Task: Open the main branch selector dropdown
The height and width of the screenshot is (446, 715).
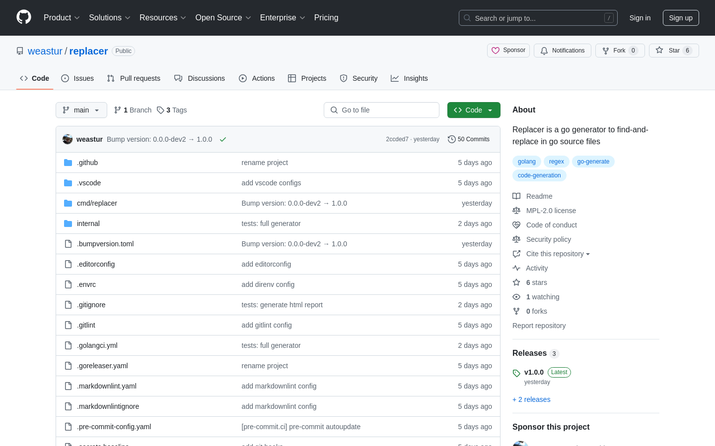Action: pyautogui.click(x=81, y=110)
